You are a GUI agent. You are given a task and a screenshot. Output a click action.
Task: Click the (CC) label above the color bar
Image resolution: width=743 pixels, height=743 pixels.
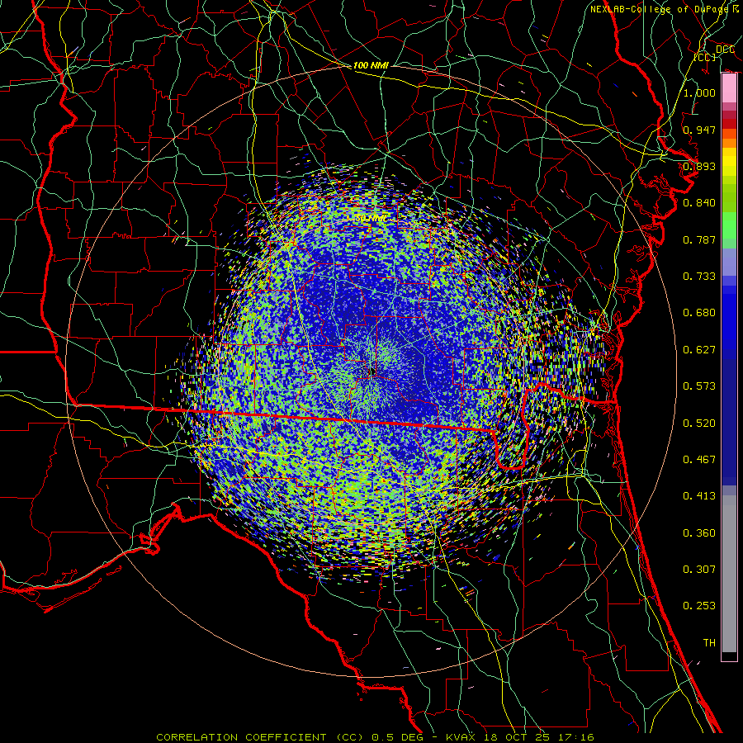705,57
